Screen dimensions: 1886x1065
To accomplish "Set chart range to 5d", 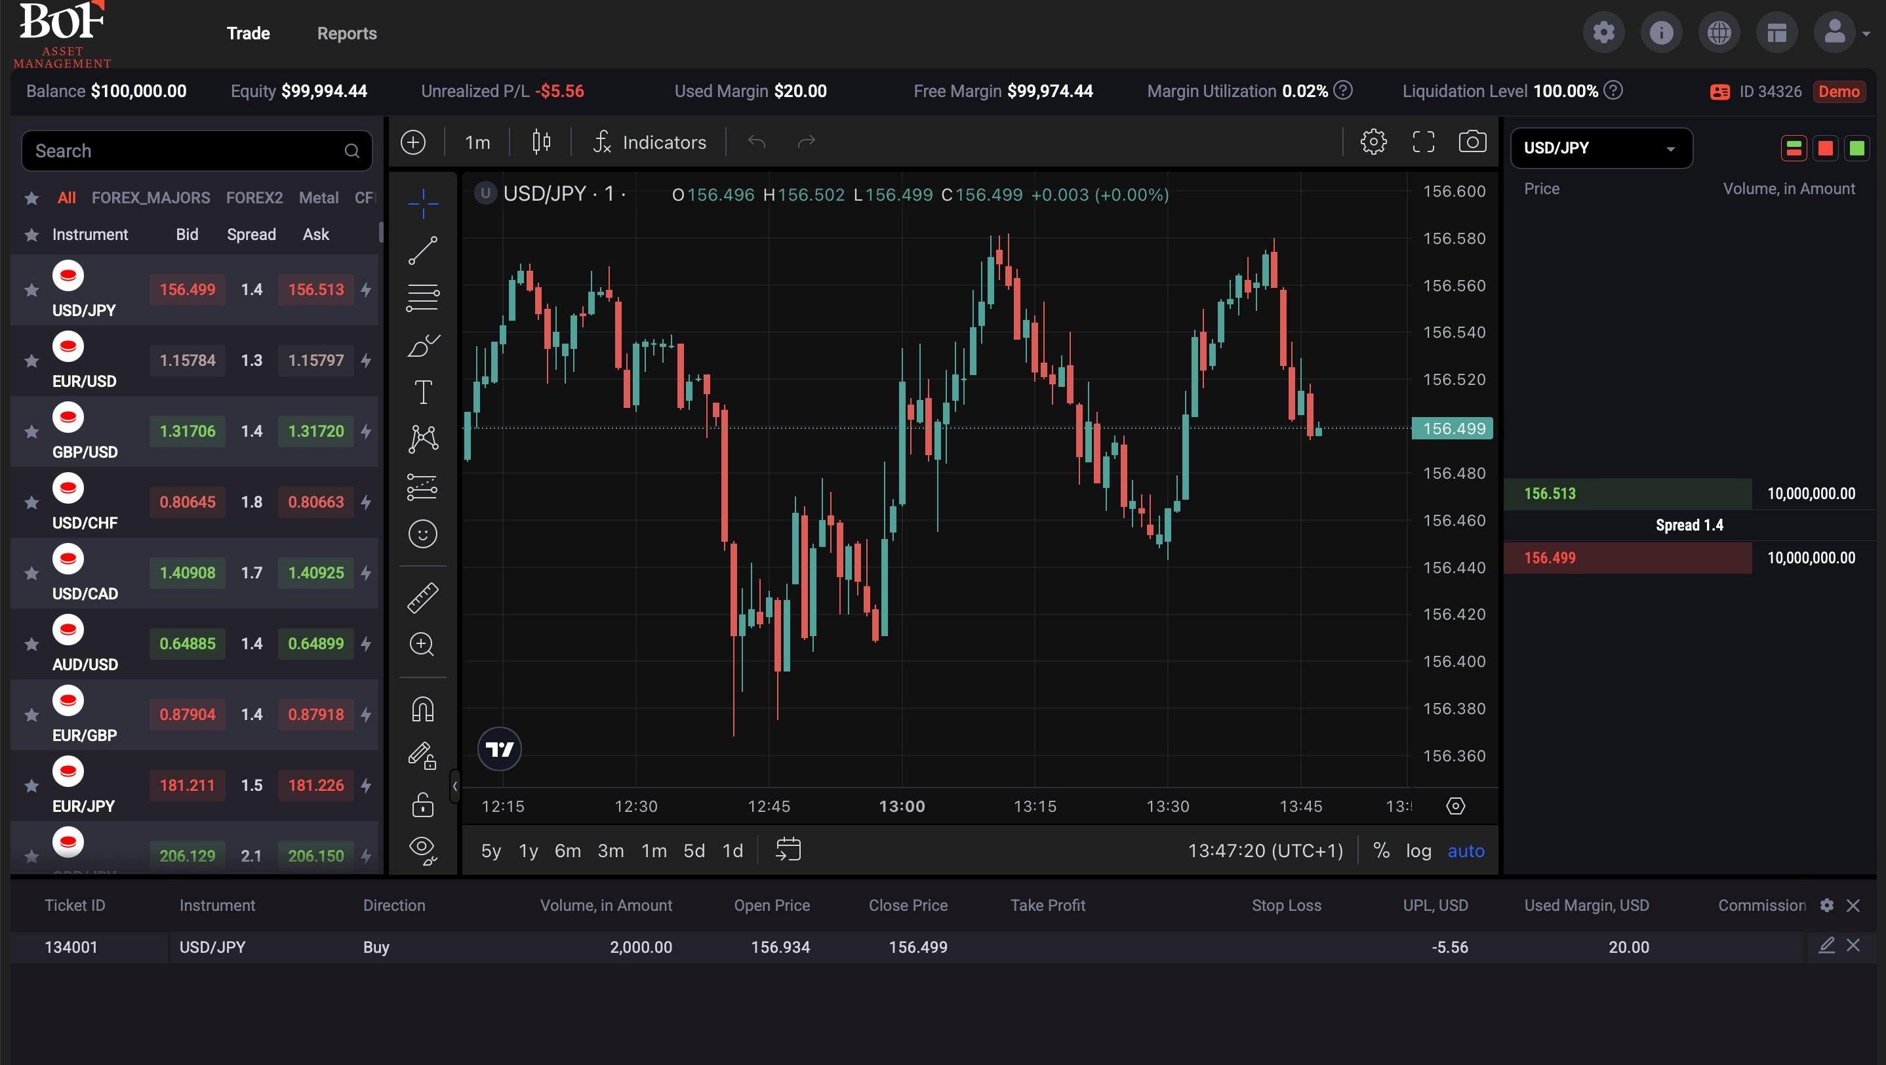I will [693, 851].
